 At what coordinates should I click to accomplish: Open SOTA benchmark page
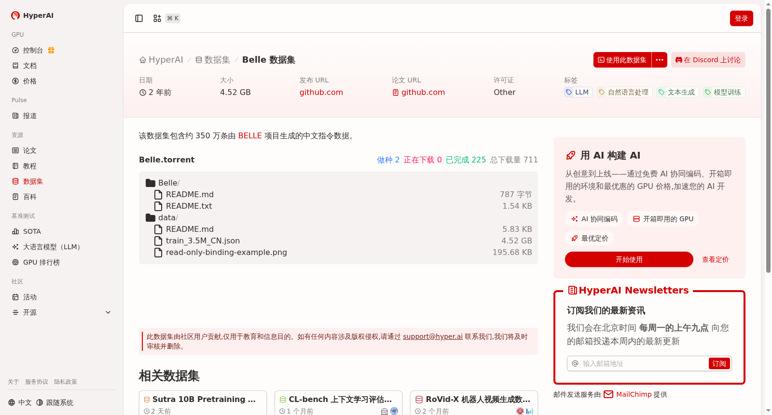[27, 231]
